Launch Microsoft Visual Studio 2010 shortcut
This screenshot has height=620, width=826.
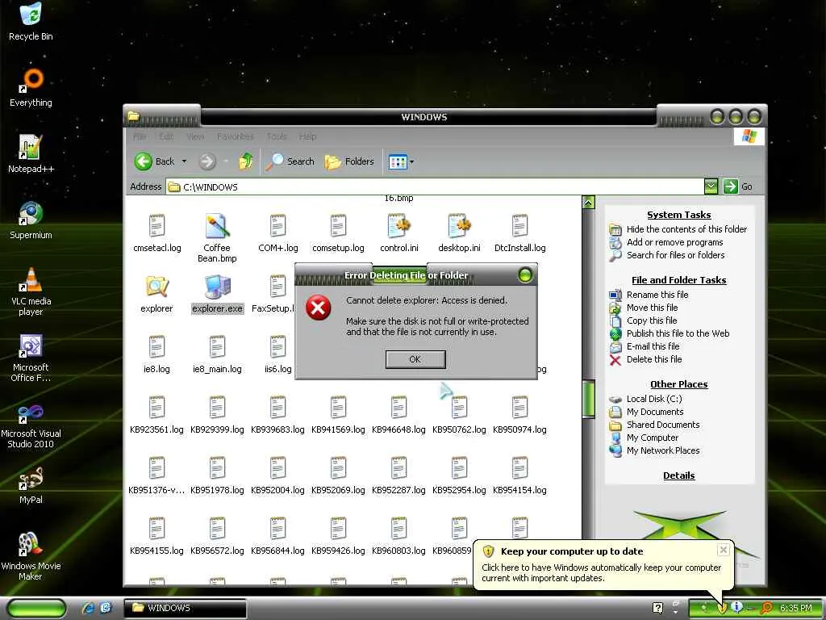(x=31, y=425)
